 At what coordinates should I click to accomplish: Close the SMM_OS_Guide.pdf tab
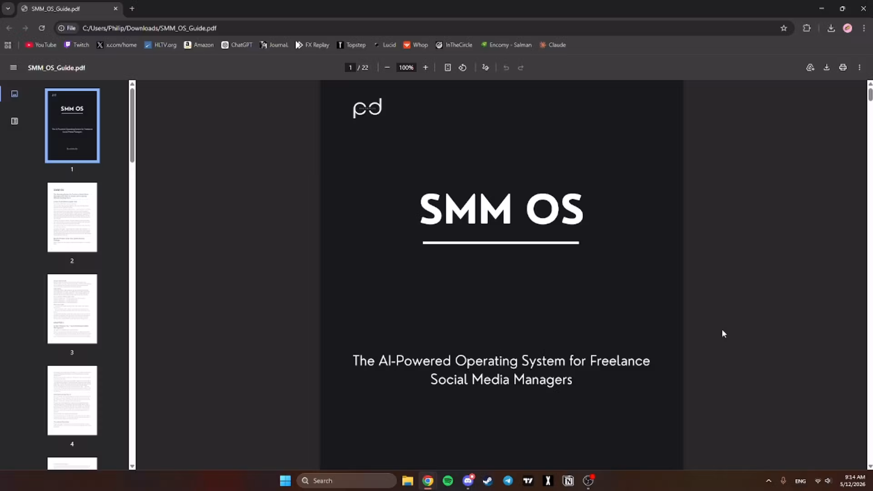(x=115, y=9)
